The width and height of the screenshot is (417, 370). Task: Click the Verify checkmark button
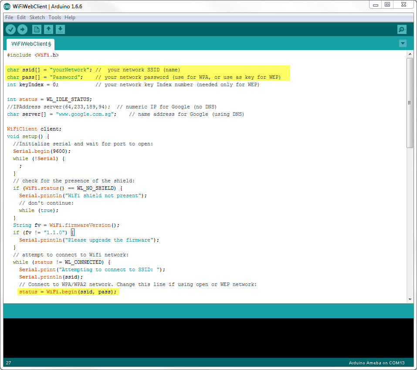(x=11, y=30)
